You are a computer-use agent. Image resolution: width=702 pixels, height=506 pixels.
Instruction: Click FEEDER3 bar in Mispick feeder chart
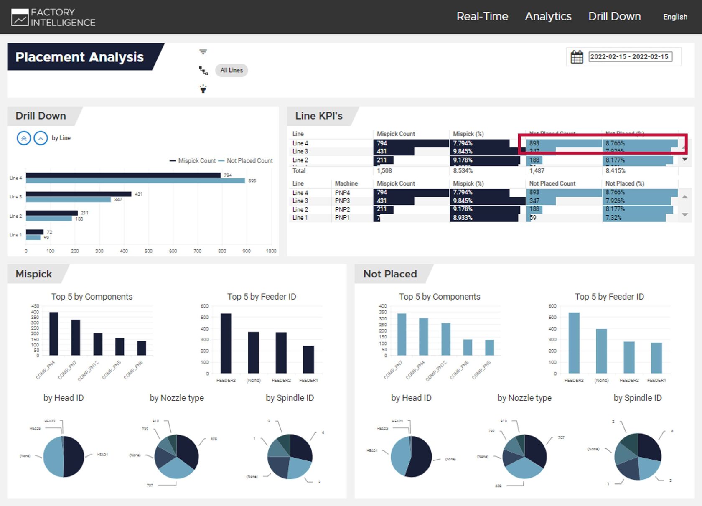(226, 343)
